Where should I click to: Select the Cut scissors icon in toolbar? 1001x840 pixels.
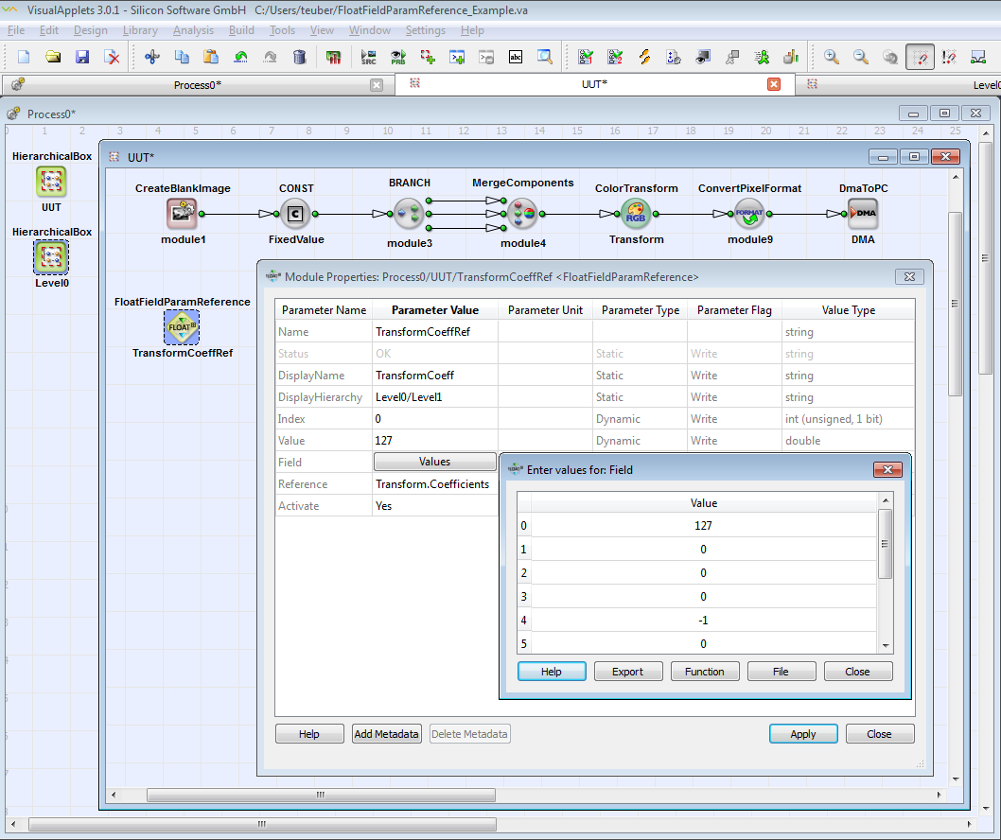pyautogui.click(x=151, y=57)
